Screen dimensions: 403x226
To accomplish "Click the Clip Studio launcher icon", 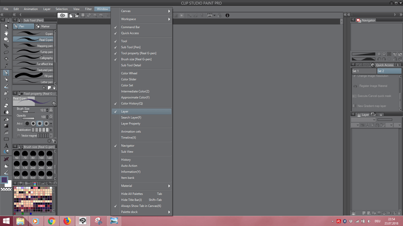I will point(63,15).
